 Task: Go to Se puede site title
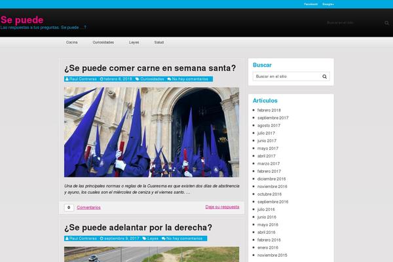pos(22,20)
